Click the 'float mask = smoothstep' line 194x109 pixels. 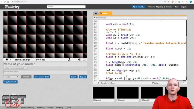(x=142, y=65)
